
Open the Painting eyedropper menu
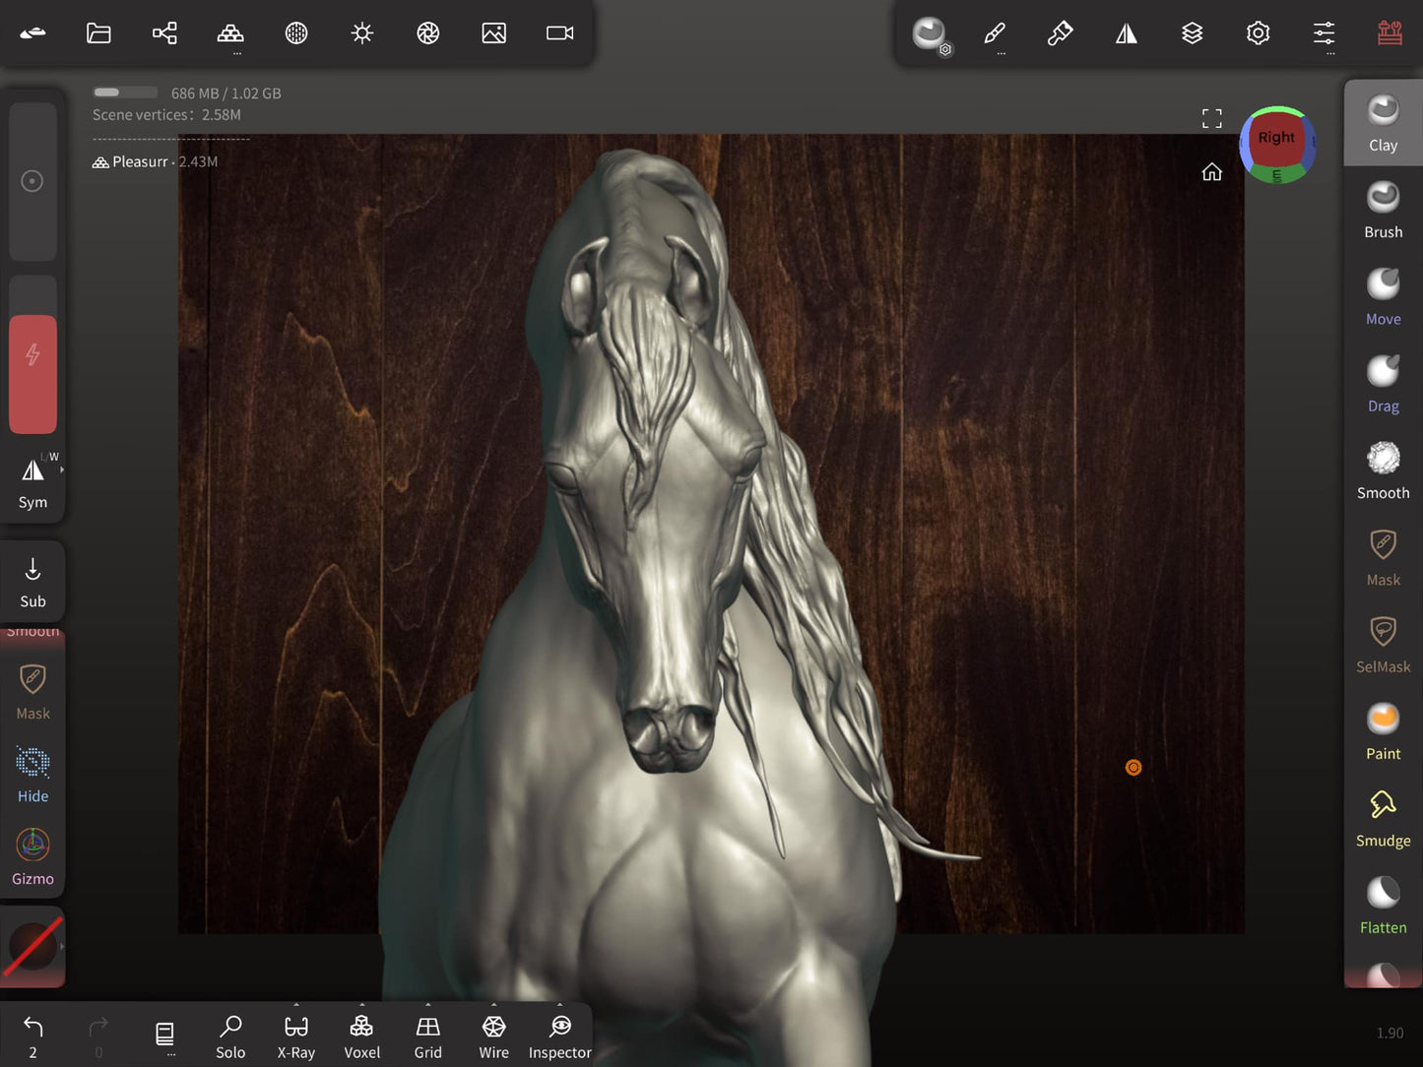[x=1061, y=33]
